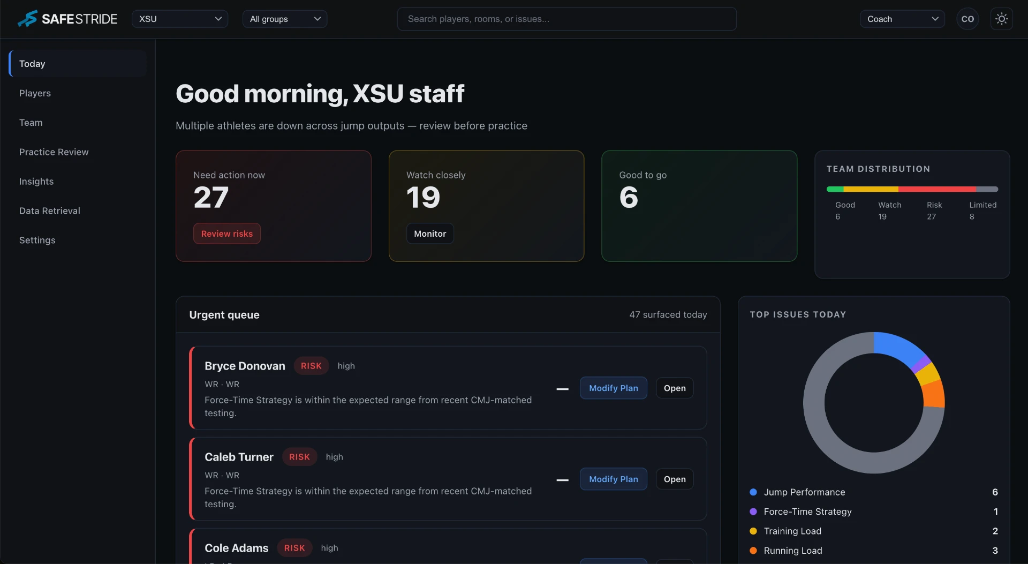Screen dimensions: 1028x564
Task: Click '47 surfaced today' text
Action: click(668, 315)
